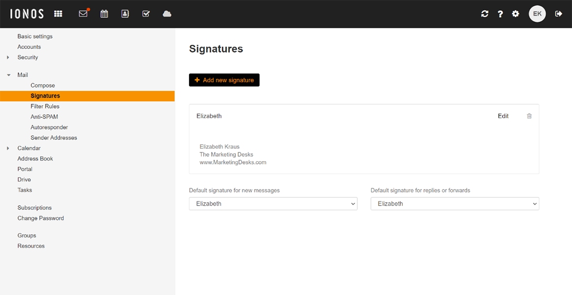Screen dimensions: 572x295
Task: Click the Signatures page heading
Action: pyautogui.click(x=216, y=49)
